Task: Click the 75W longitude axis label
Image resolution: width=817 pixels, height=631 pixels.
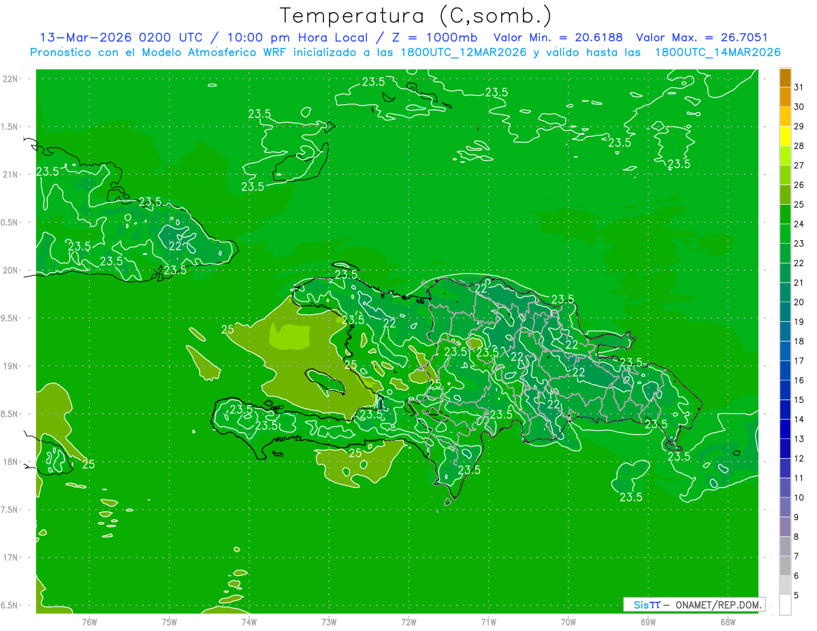Action: (x=170, y=622)
